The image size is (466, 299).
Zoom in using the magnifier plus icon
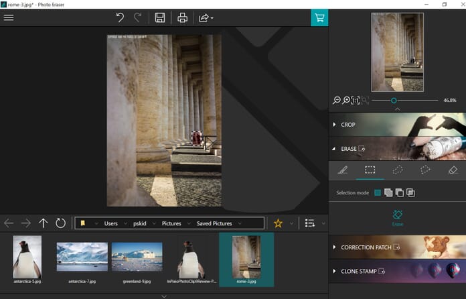point(346,101)
